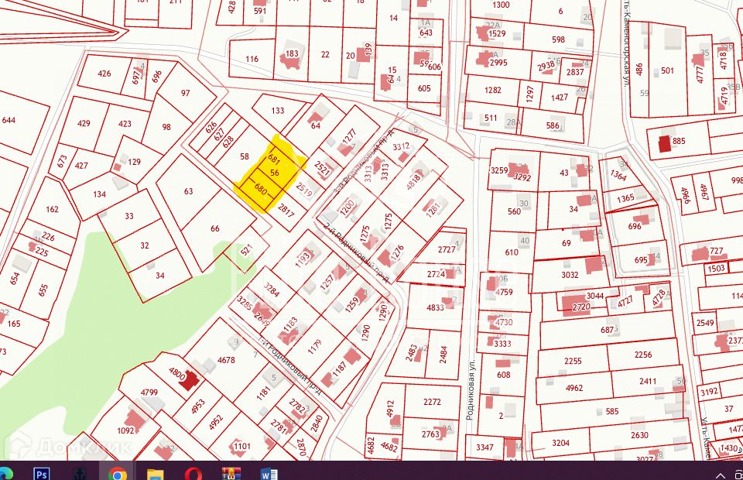Switch to Google Chrome in the taskbar
The image size is (743, 480).
pos(118,473)
